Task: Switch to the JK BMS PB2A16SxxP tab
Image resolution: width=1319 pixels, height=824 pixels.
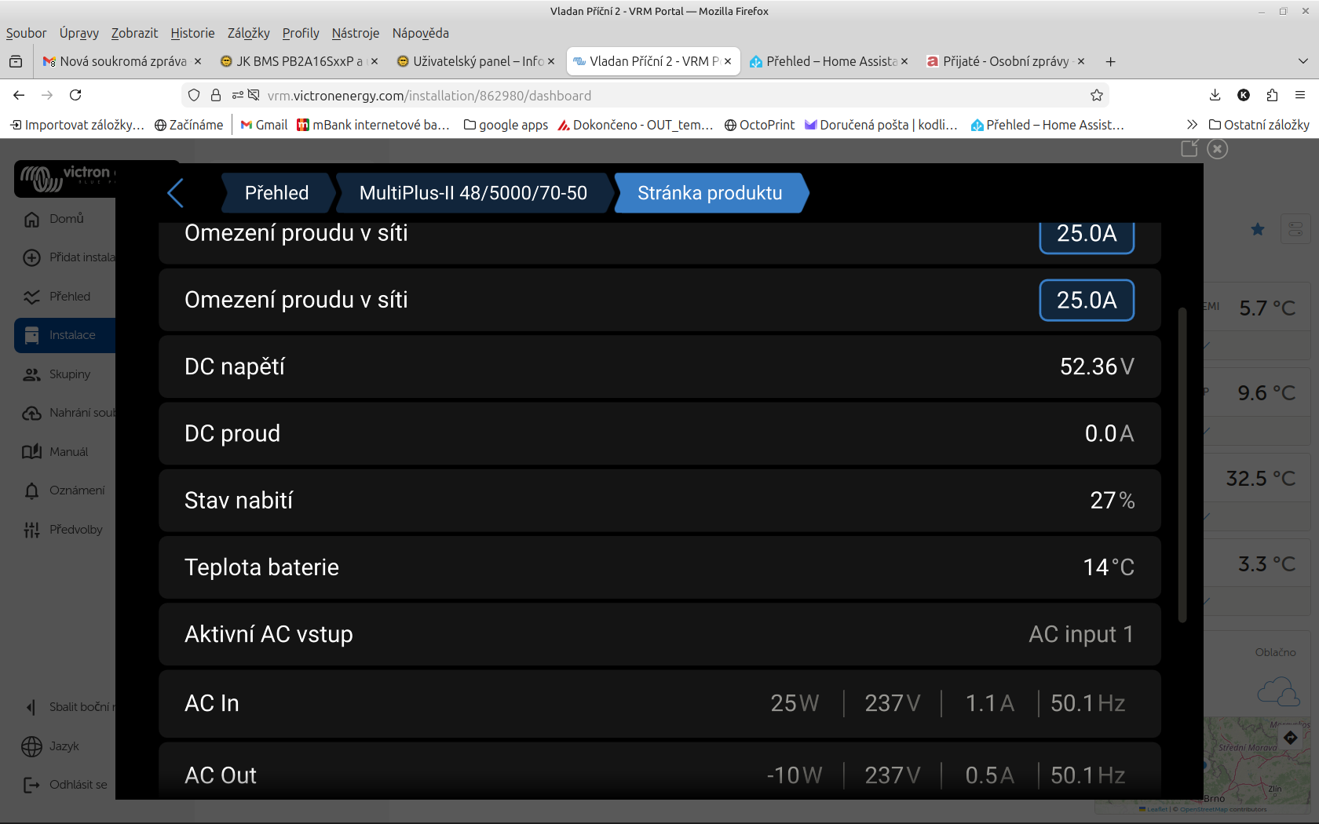Action: pos(298,61)
